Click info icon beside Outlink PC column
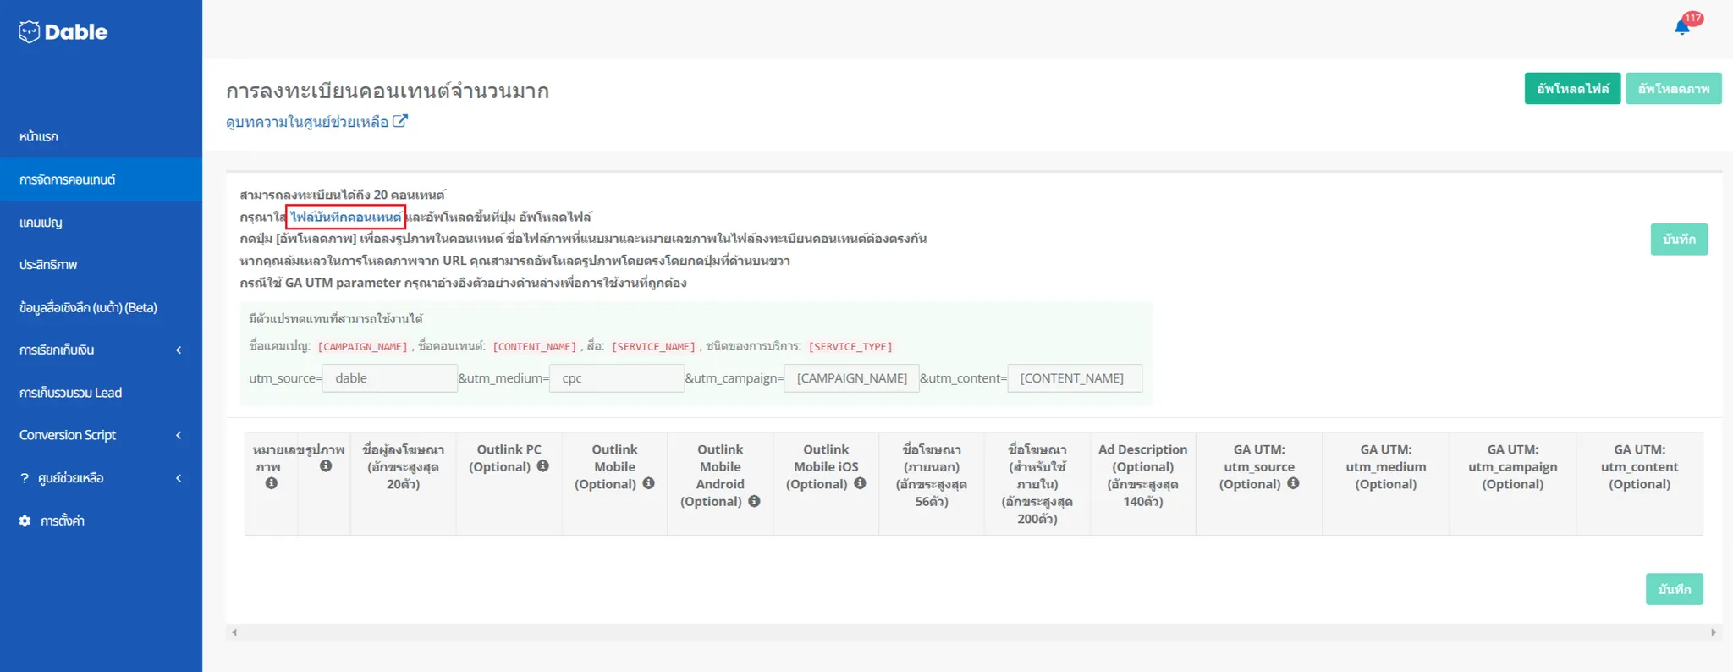 coord(543,466)
